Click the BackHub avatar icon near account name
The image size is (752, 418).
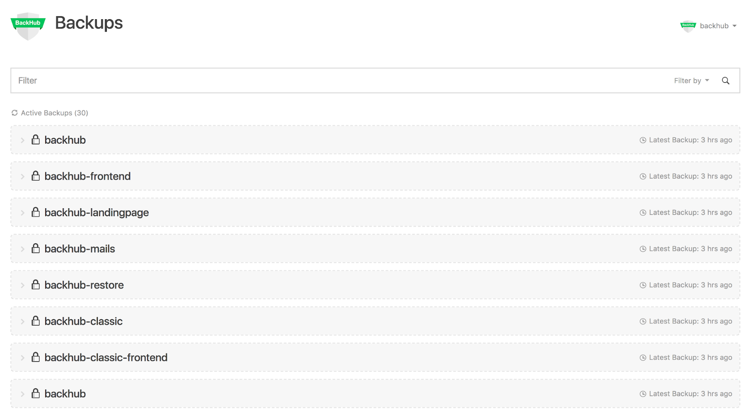click(x=688, y=26)
